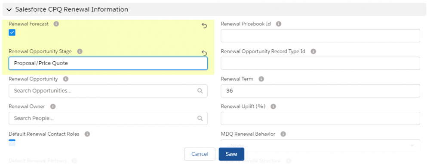The width and height of the screenshot is (430, 164).
Task: Click the Search Opportunities magnifier icon
Action: 200,91
